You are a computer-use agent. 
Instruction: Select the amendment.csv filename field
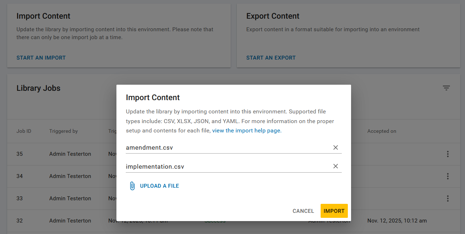215,147
